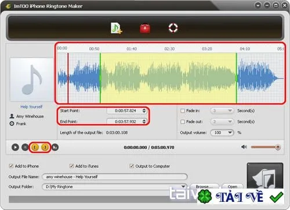The image size is (290, 210).
Task: Open the Fade out seconds dropdown
Action: pyautogui.click(x=222, y=122)
